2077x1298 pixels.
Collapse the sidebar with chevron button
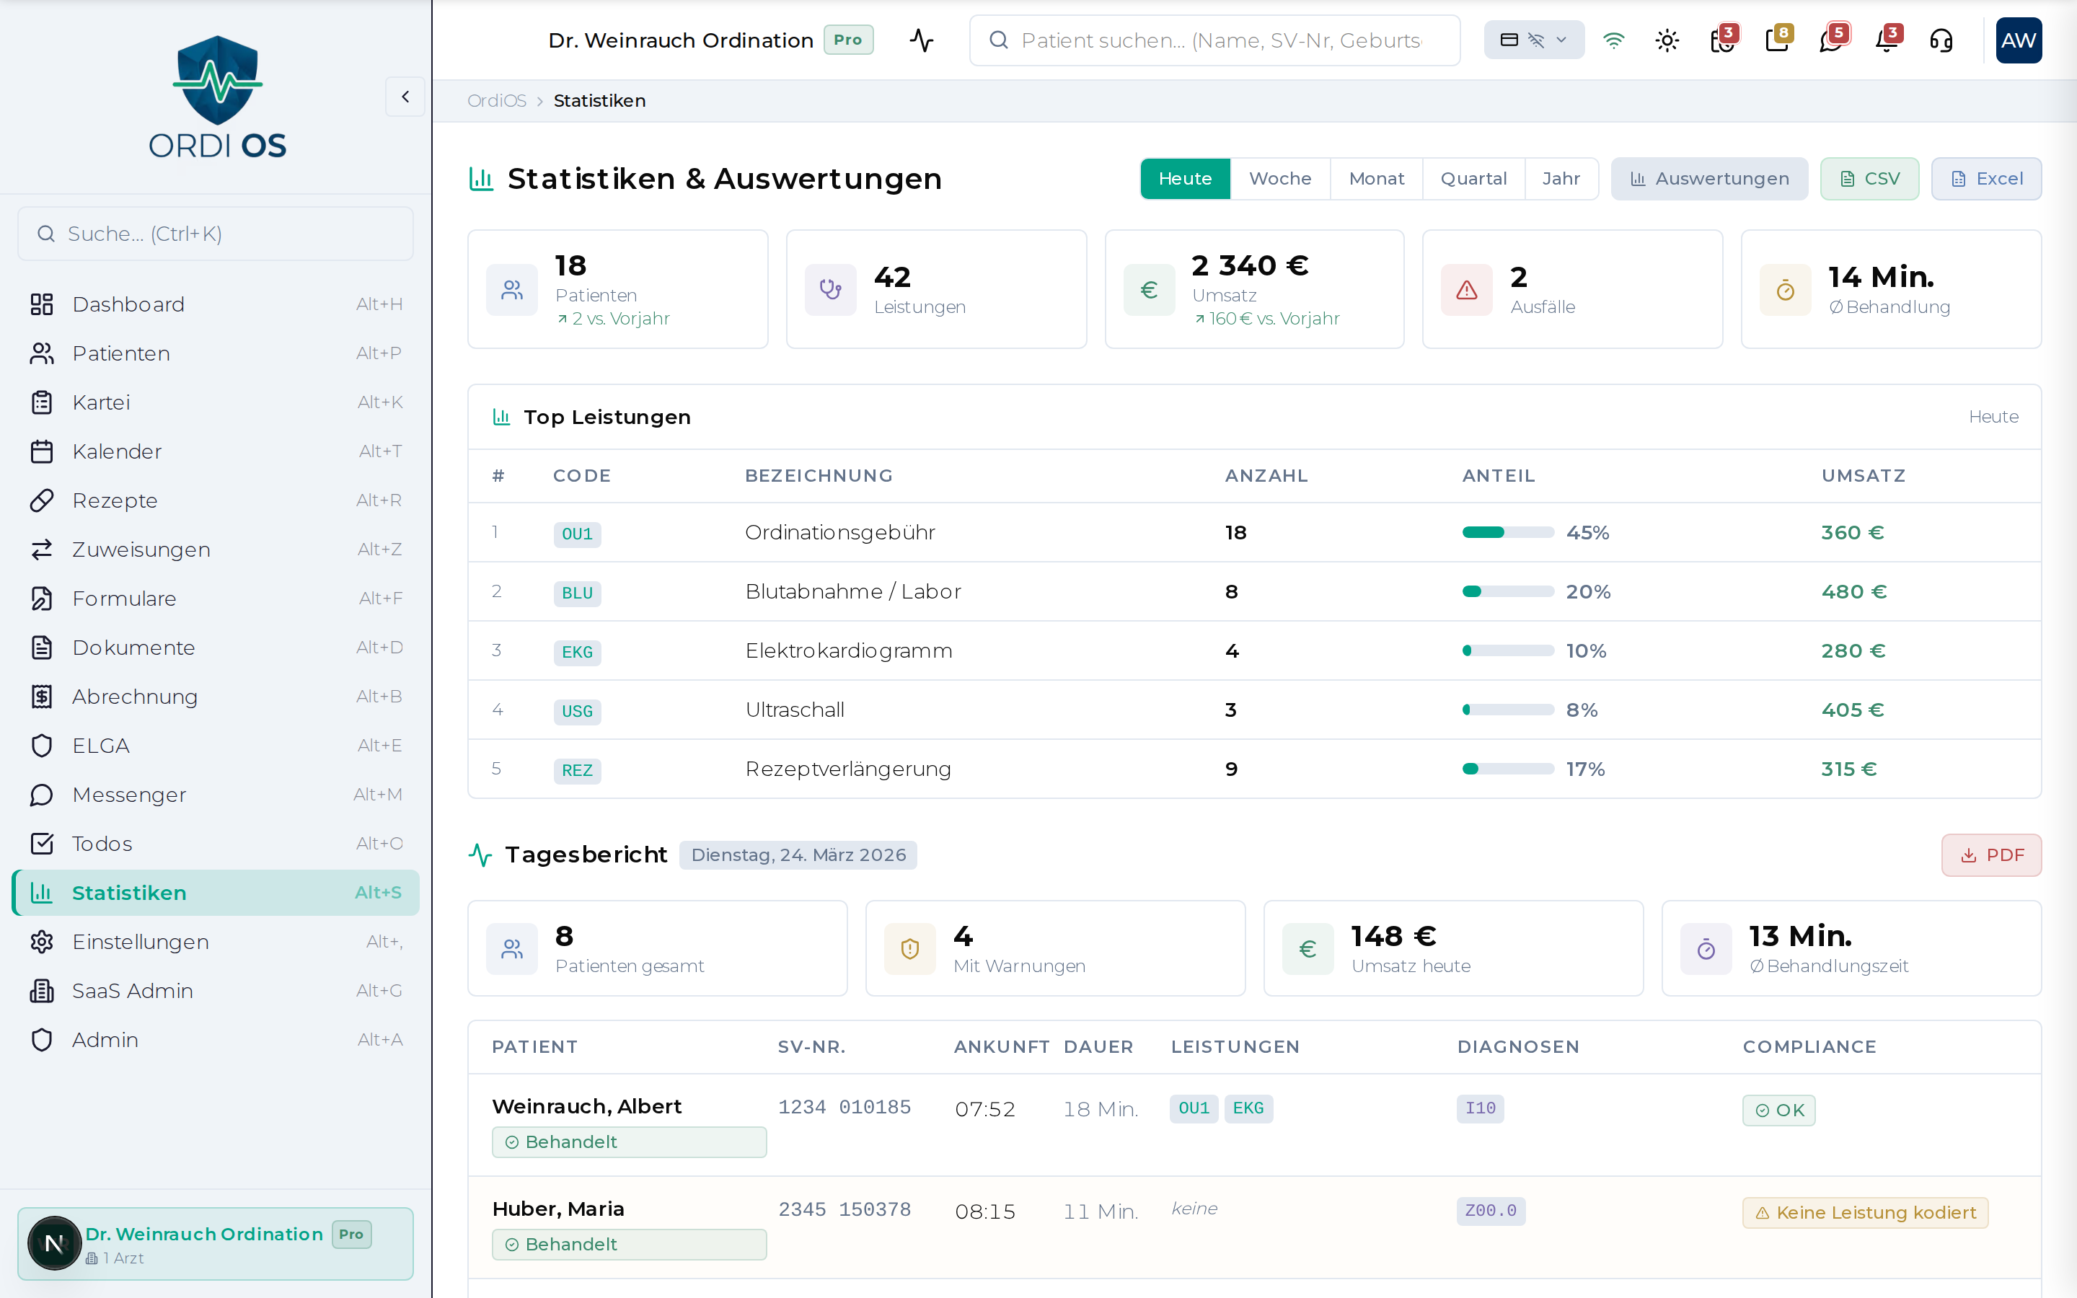pyautogui.click(x=405, y=97)
